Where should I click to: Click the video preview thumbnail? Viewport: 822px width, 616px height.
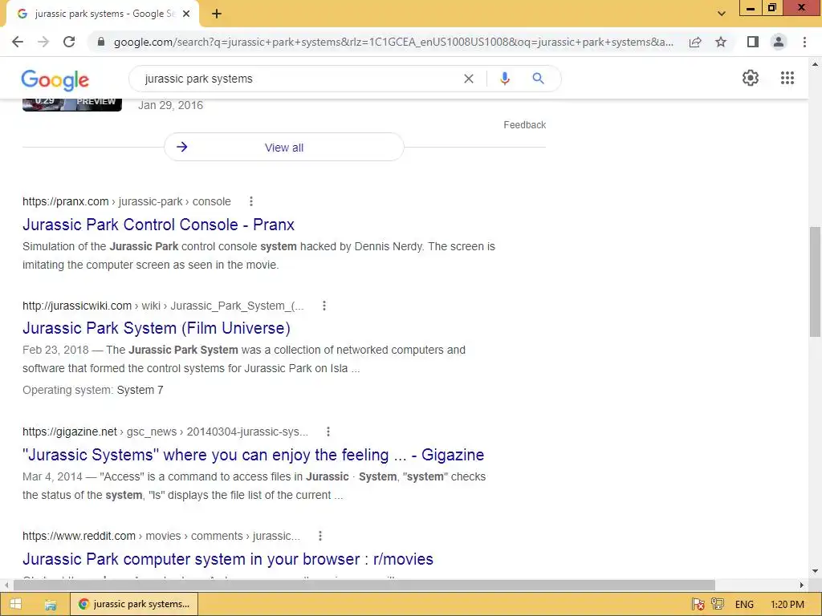click(x=72, y=104)
